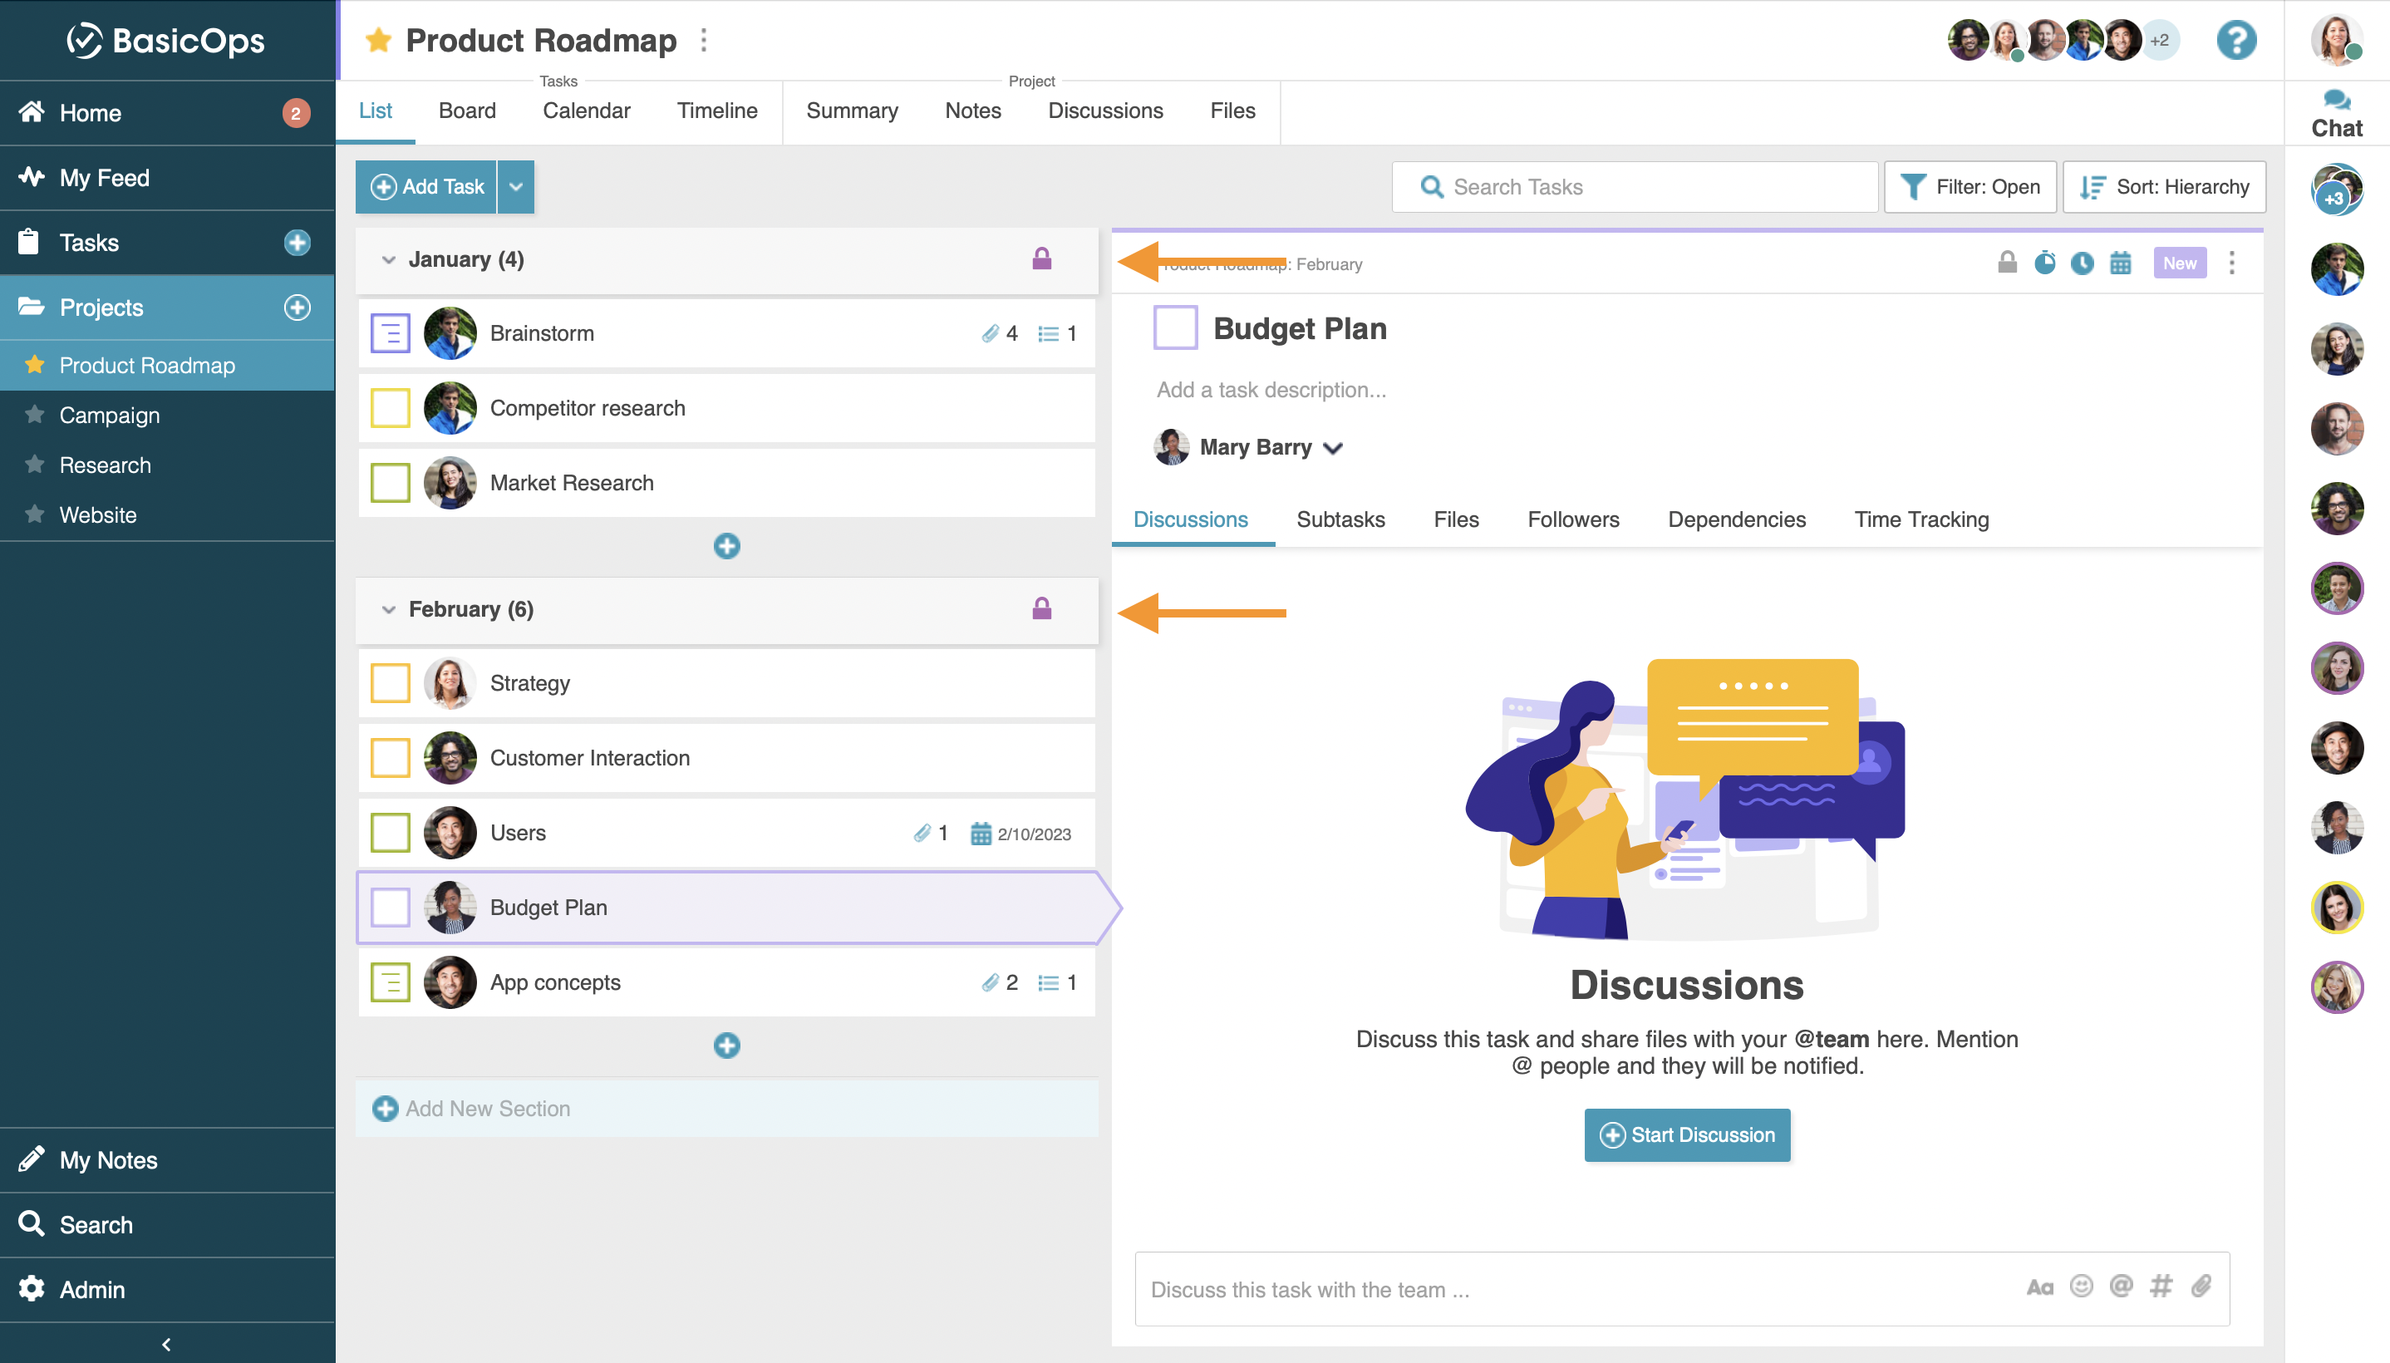Open the New status dropdown
This screenshot has width=2390, height=1363.
coord(2179,263)
